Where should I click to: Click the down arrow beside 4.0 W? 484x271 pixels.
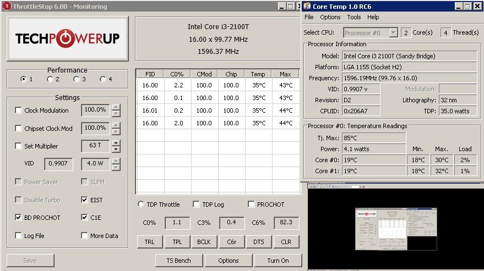[116, 167]
